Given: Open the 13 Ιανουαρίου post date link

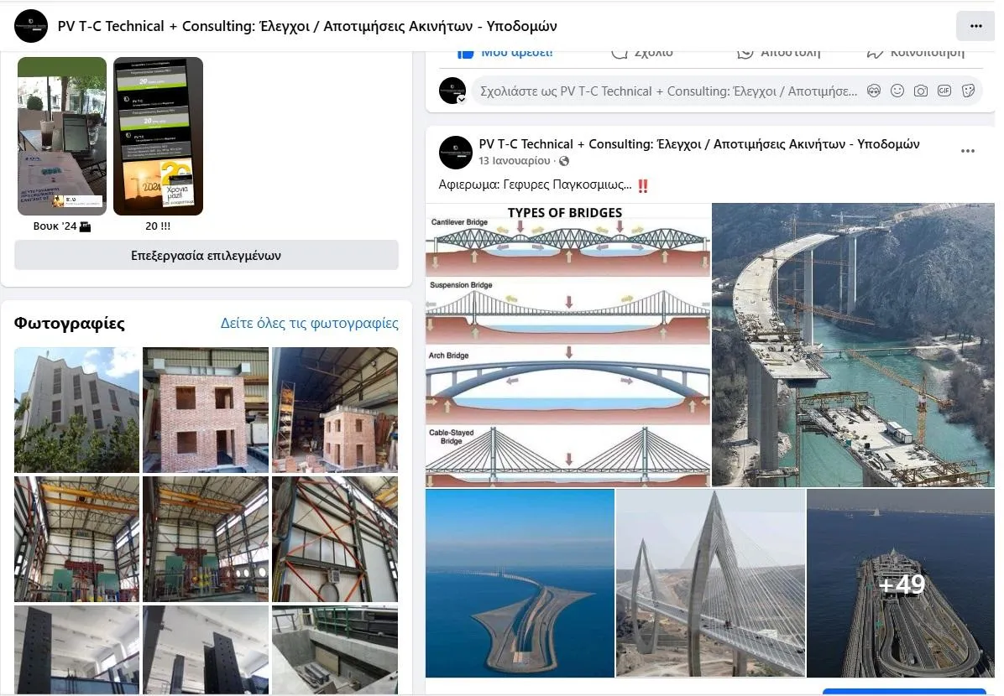Looking at the screenshot, I should 514,160.
